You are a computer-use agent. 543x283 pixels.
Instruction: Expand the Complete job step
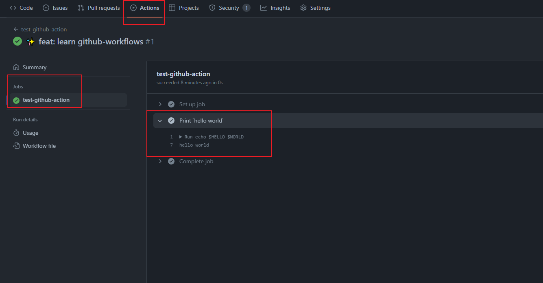point(160,161)
